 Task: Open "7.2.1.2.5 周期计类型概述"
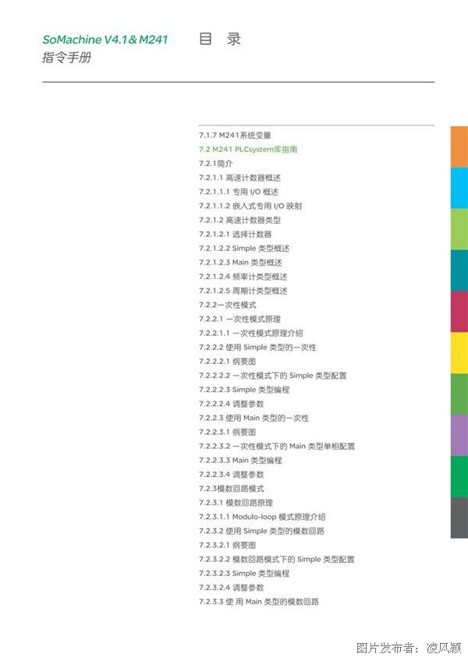coord(243,291)
